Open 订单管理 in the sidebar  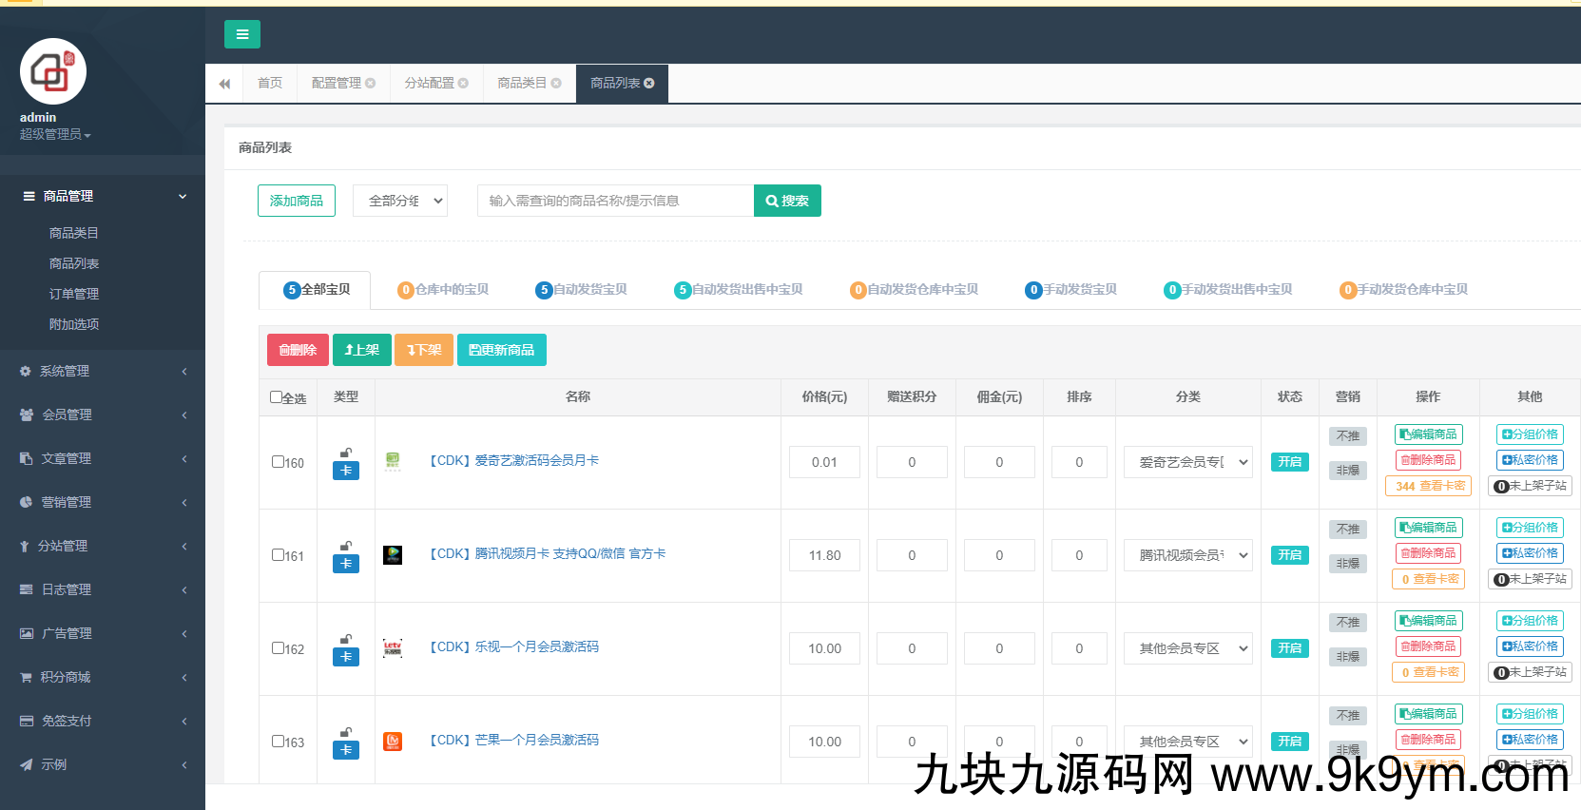pos(74,294)
